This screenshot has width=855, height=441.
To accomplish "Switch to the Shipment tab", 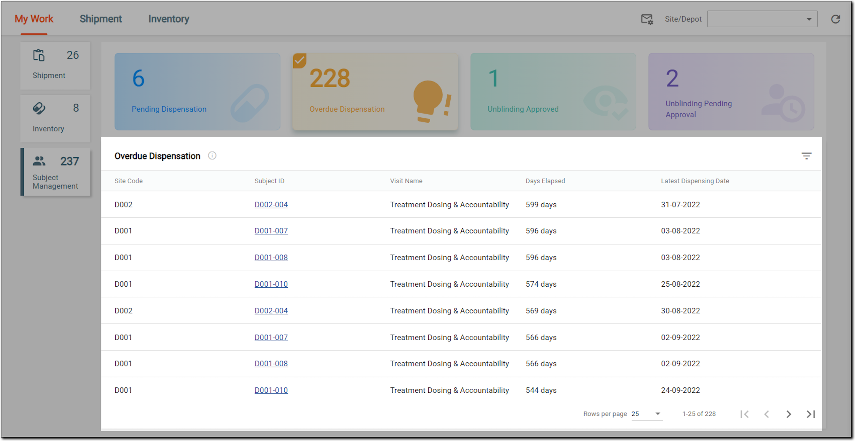I will click(101, 19).
